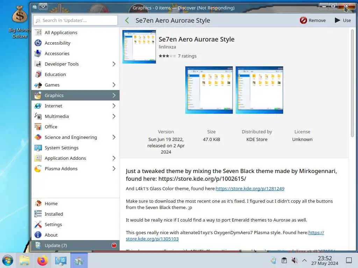This screenshot has height=268, width=358.
Task: Select Science and Engineering icon
Action: tap(38, 137)
